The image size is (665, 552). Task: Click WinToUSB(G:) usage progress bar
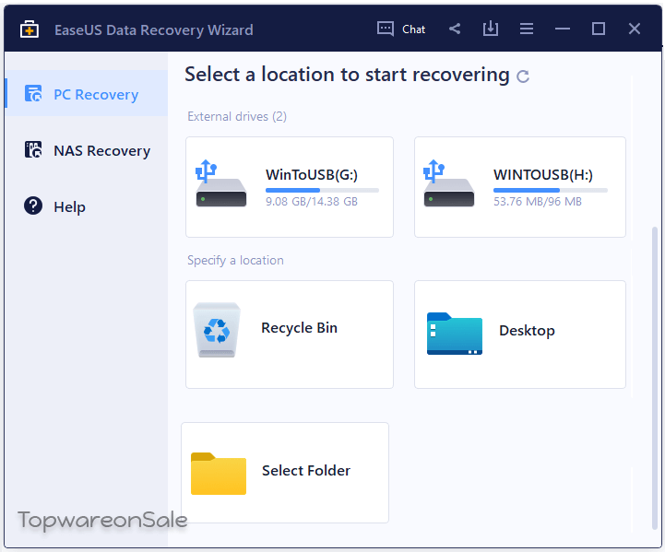pyautogui.click(x=322, y=190)
